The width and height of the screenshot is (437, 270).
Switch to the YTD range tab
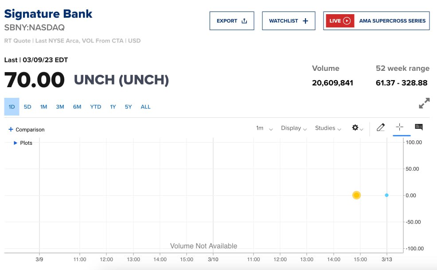(95, 107)
